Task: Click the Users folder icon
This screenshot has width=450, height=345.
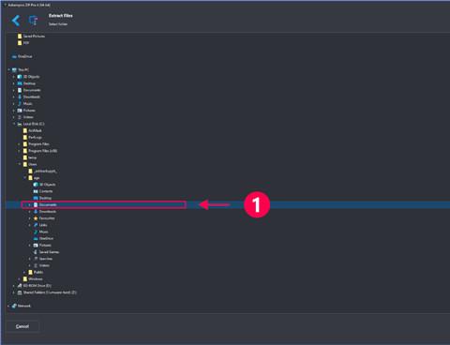Action: 25,164
